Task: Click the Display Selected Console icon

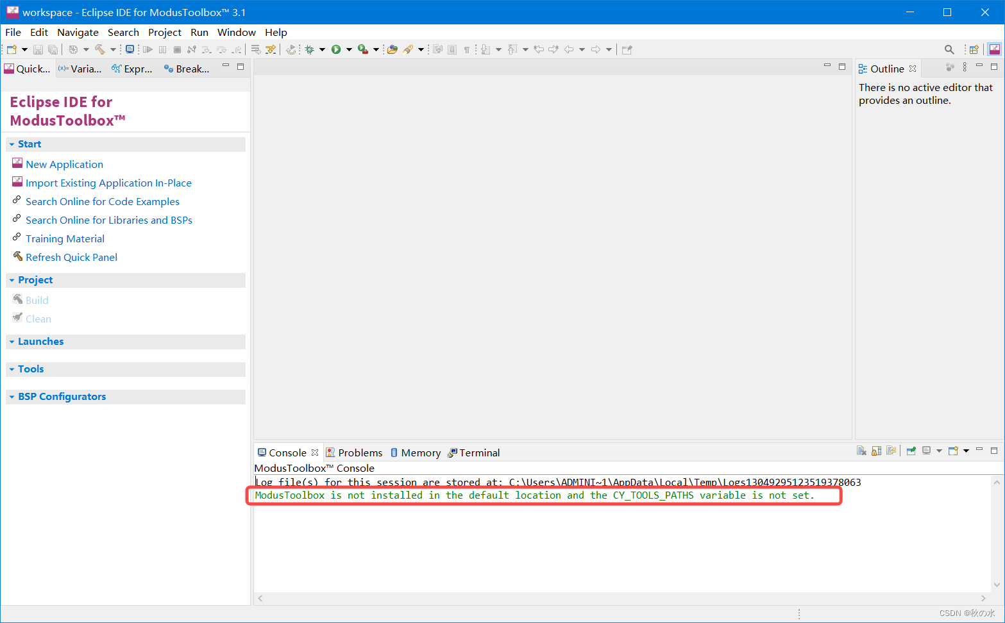Action: (926, 451)
